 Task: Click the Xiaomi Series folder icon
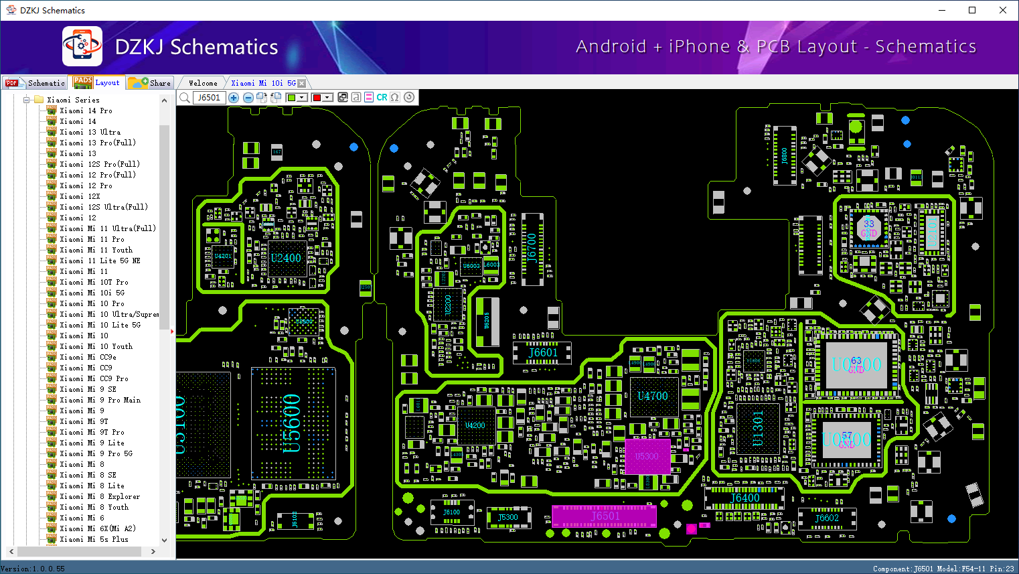coord(39,100)
